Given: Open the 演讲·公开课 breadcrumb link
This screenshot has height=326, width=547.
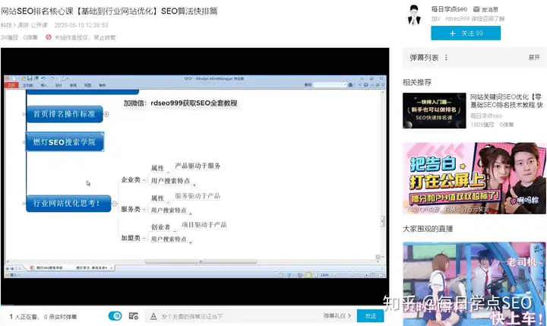Looking at the screenshot, I should (33, 25).
